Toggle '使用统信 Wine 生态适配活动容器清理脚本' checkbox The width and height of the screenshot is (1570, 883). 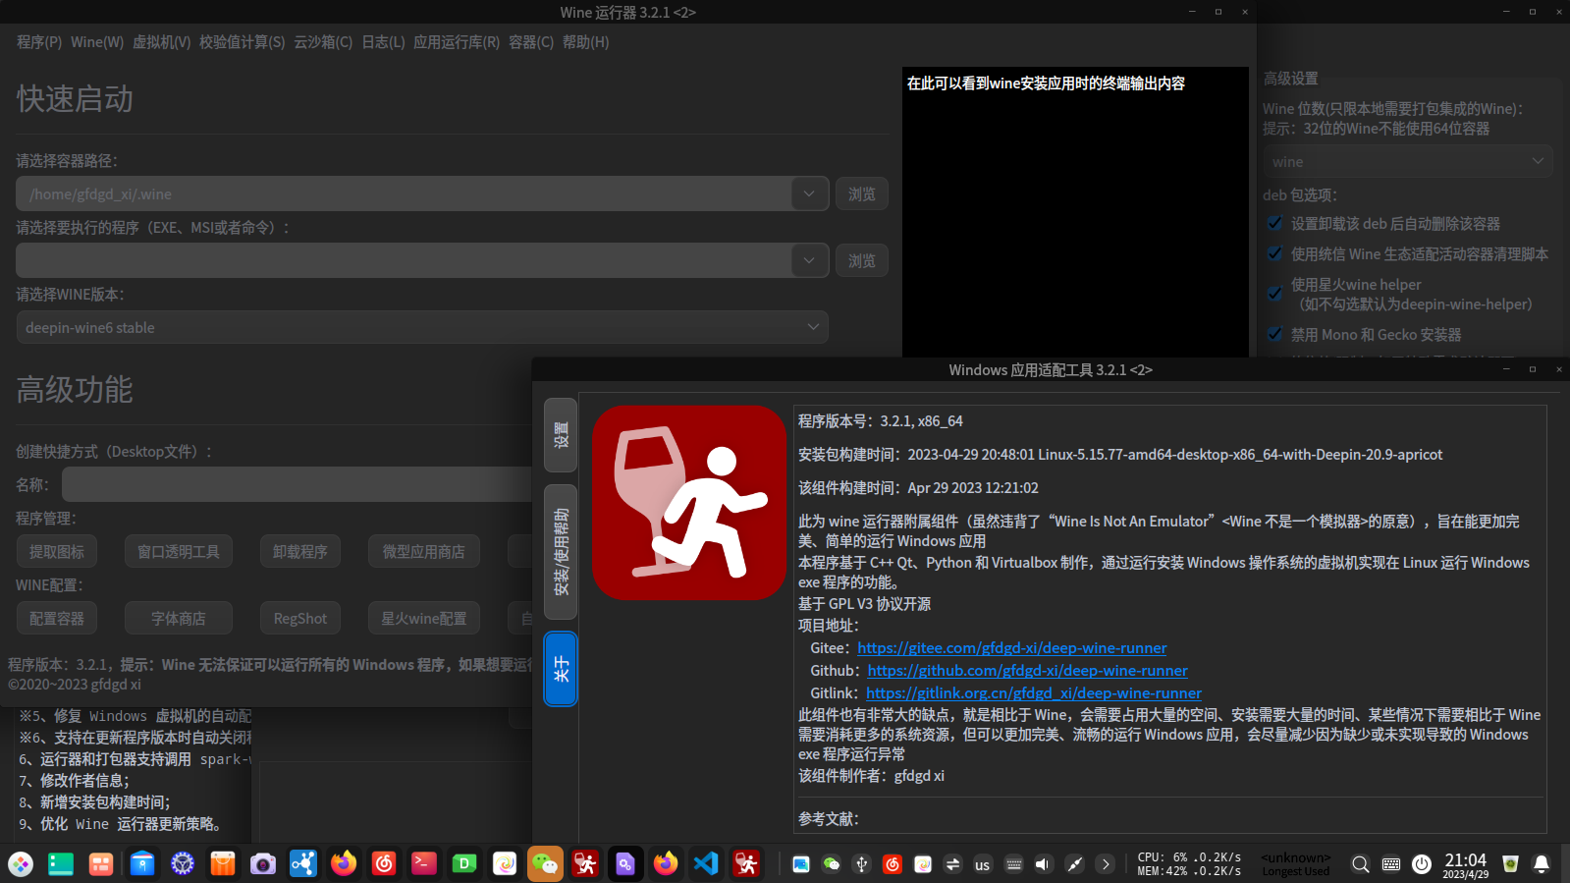(1274, 253)
